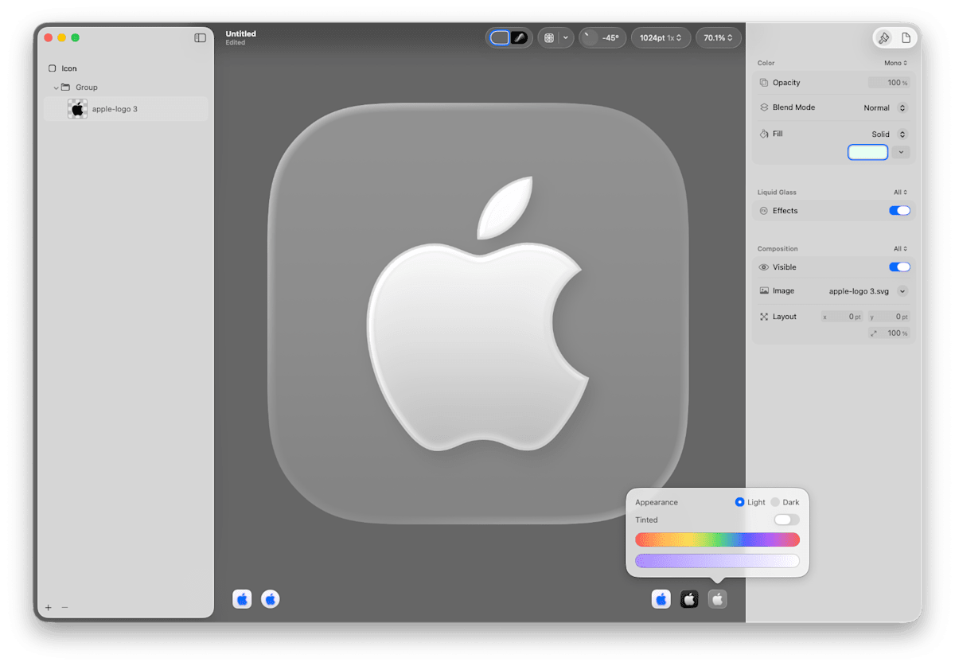Change Color section Mono popup
Image resolution: width=955 pixels, height=666 pixels.
(x=895, y=63)
